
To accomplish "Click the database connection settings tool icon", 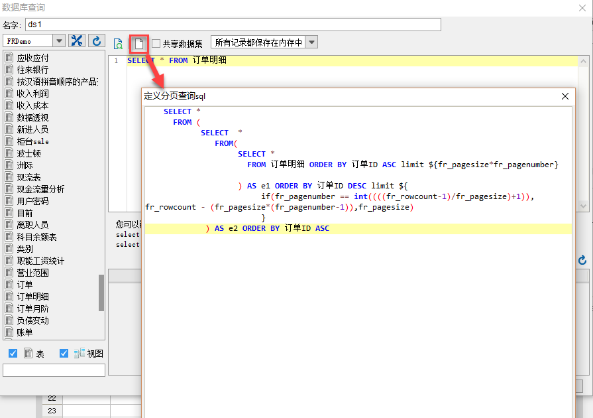I will point(77,41).
